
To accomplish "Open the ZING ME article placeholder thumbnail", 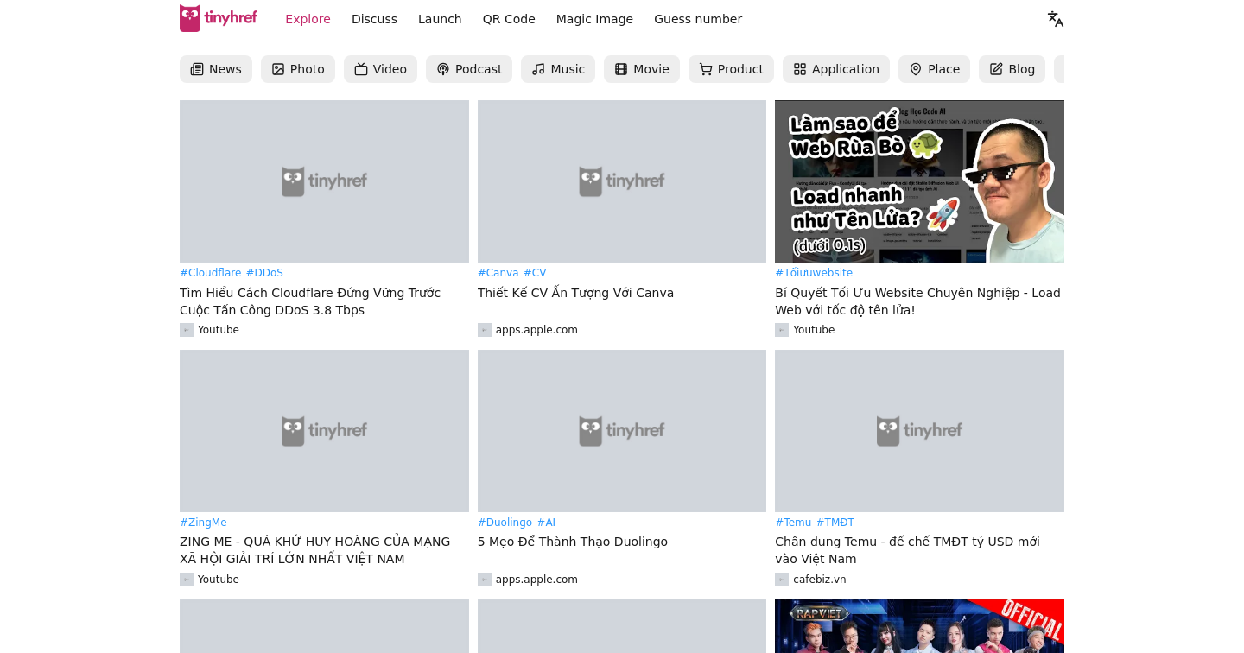I will [x=324, y=431].
